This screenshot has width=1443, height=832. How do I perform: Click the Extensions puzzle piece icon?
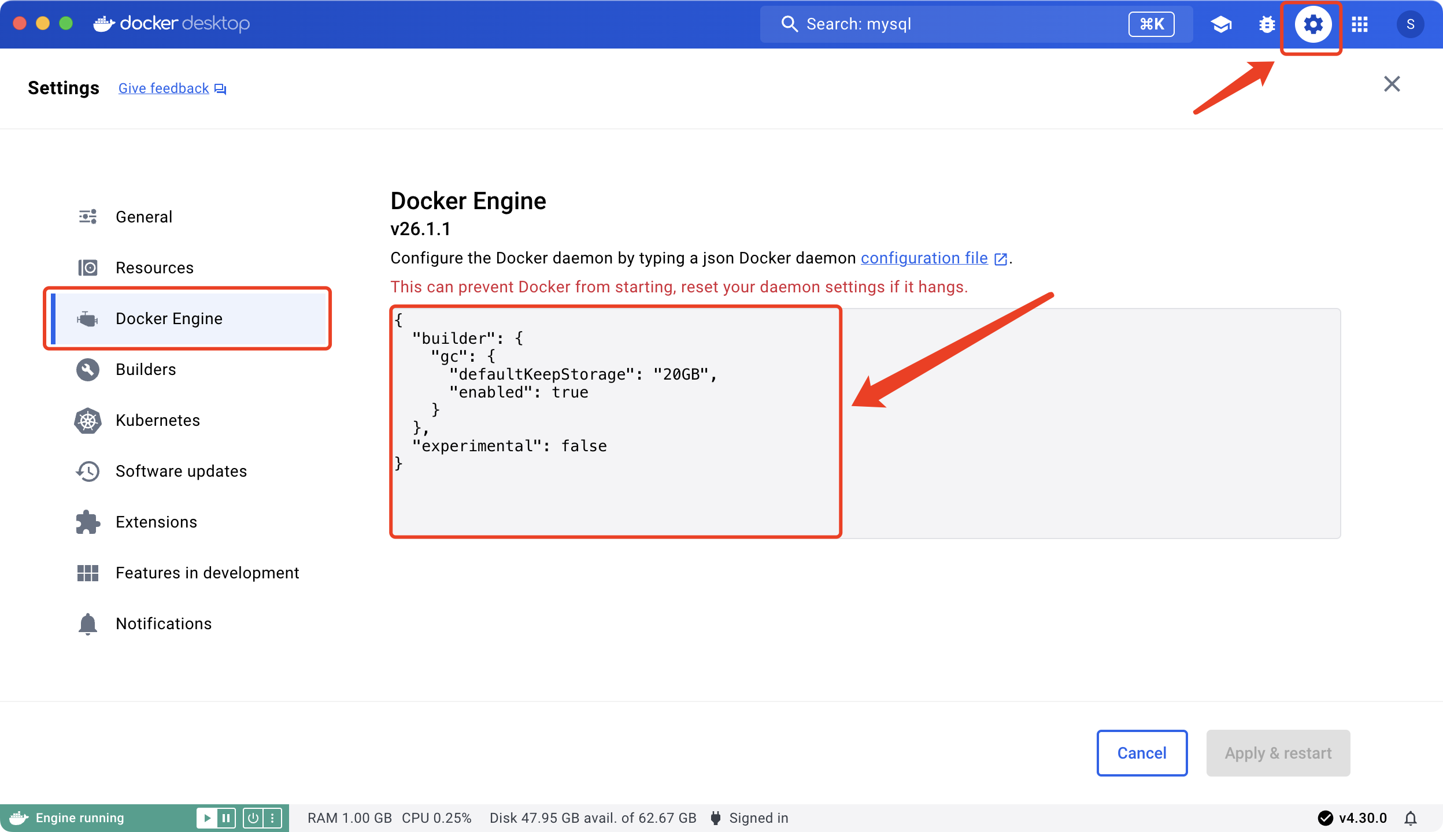88,522
